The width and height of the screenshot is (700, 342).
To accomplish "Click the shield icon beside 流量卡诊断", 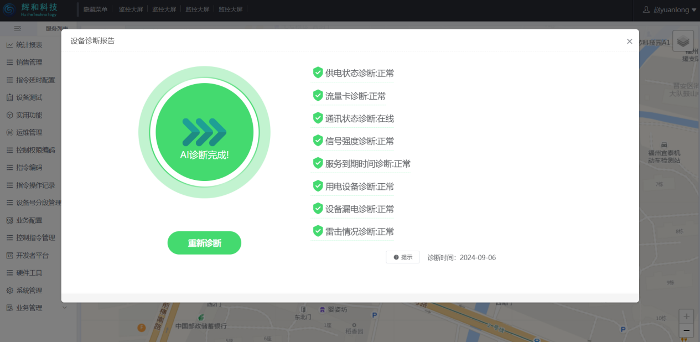I will pyautogui.click(x=318, y=95).
